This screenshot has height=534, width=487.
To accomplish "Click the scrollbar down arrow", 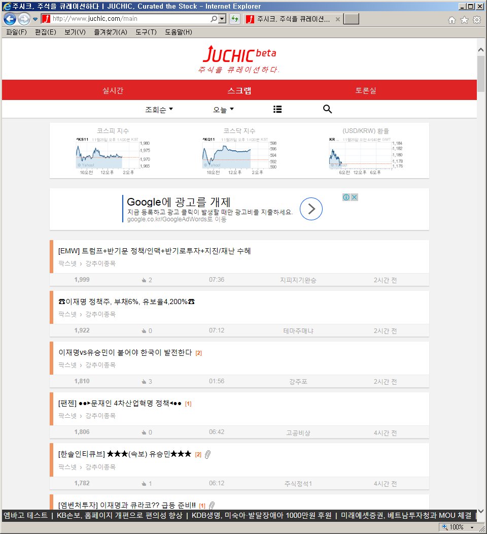I will point(481,511).
